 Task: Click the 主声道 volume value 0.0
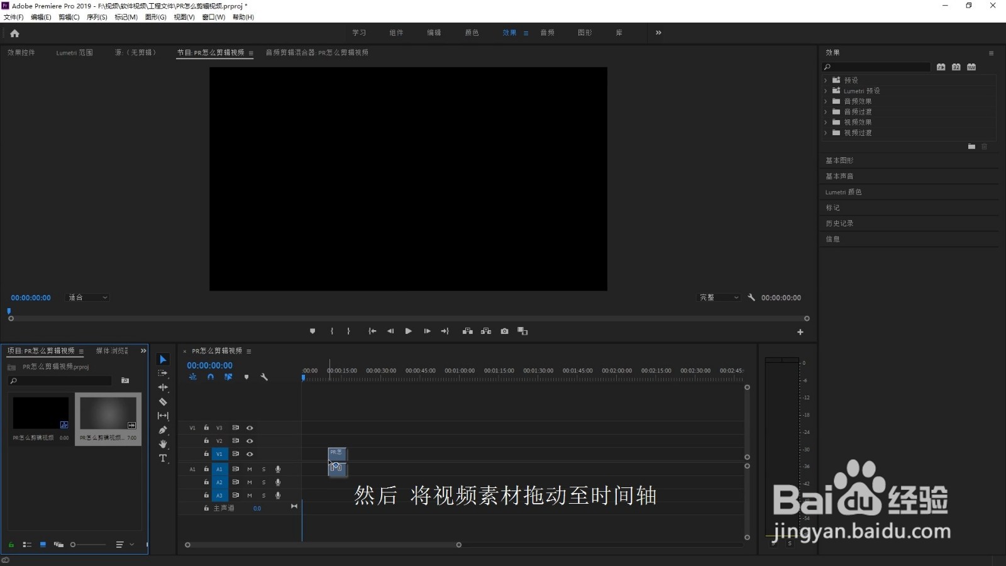tap(257, 508)
